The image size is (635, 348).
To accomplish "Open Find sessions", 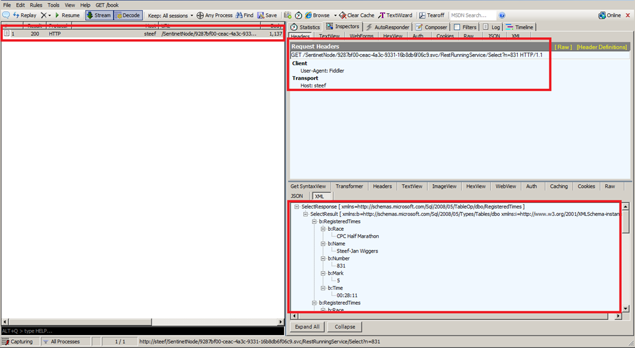I will coord(244,15).
